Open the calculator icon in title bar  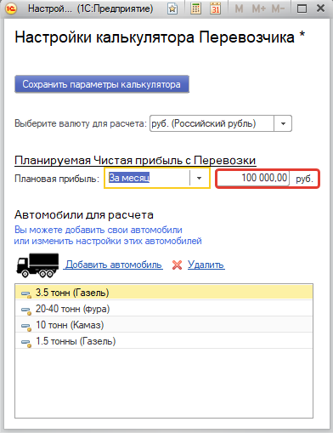tap(195, 9)
